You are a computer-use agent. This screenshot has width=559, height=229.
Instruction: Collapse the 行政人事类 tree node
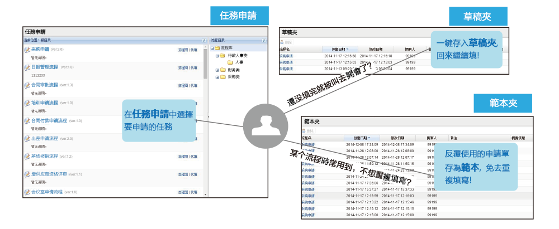(217, 56)
